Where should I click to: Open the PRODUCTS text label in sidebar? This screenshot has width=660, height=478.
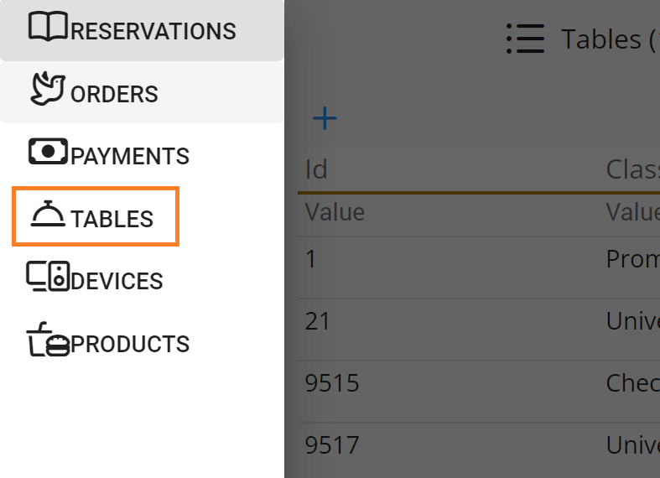pyautogui.click(x=130, y=344)
